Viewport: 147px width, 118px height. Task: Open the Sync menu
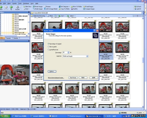[32, 3]
